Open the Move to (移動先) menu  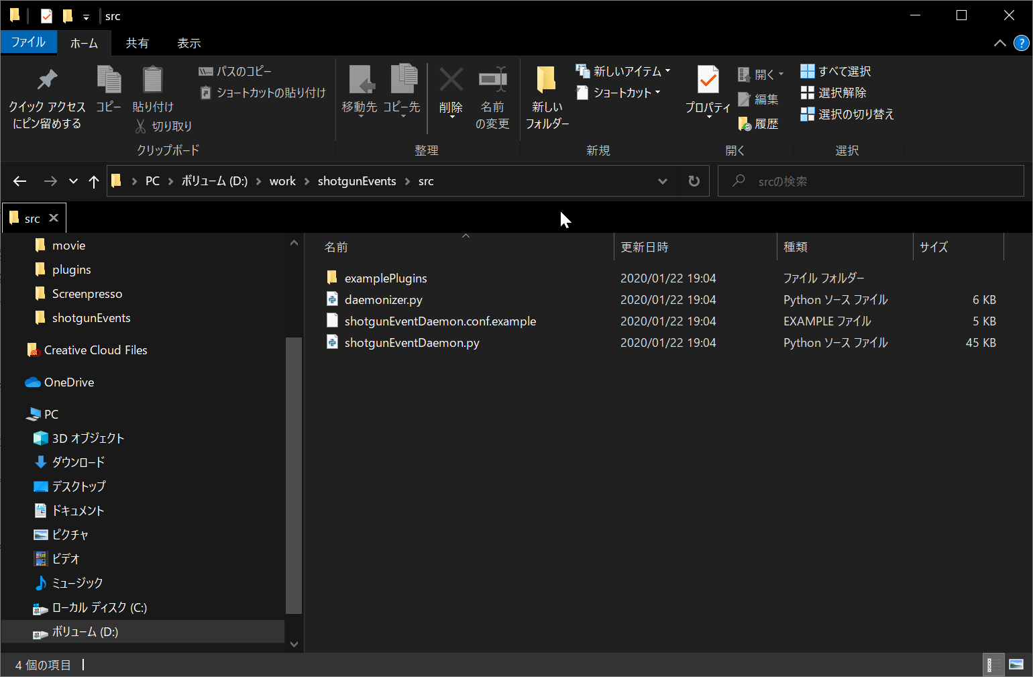(x=360, y=92)
